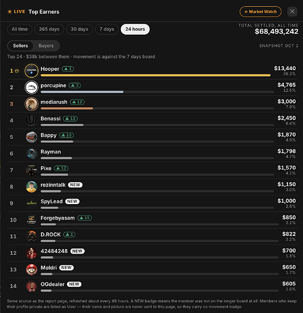Click Pixe's $1,570 earnings amount
This screenshot has height=313, width=303.
tap(286, 168)
